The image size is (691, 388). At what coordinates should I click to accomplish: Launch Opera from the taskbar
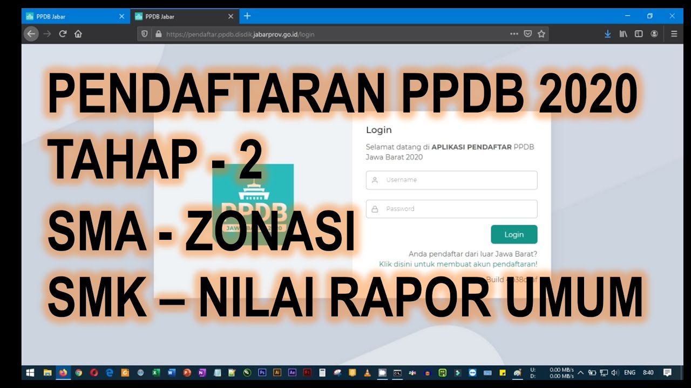pyautogui.click(x=94, y=372)
